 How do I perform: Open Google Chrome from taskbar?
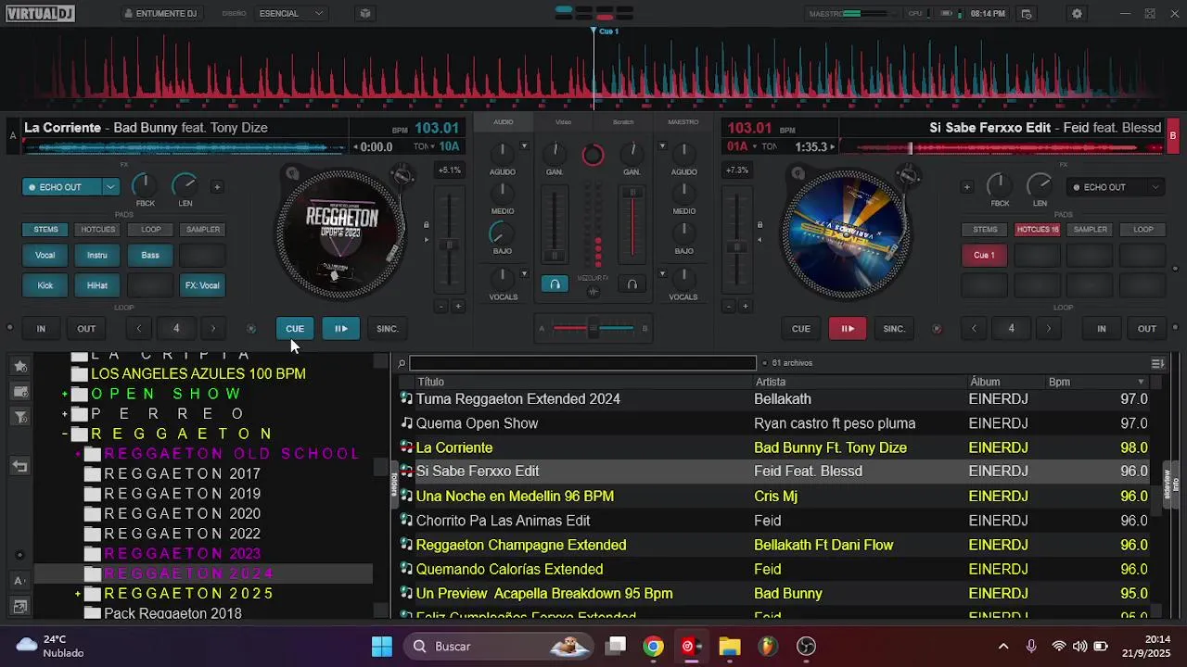click(654, 647)
